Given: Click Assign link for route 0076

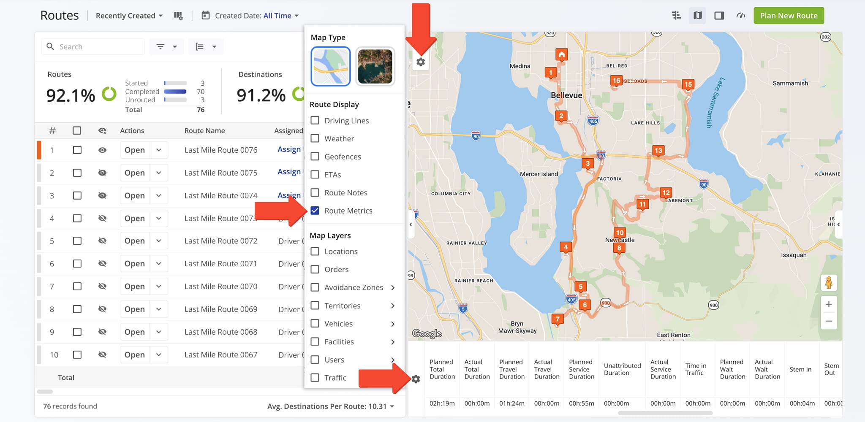Looking at the screenshot, I should [289, 149].
